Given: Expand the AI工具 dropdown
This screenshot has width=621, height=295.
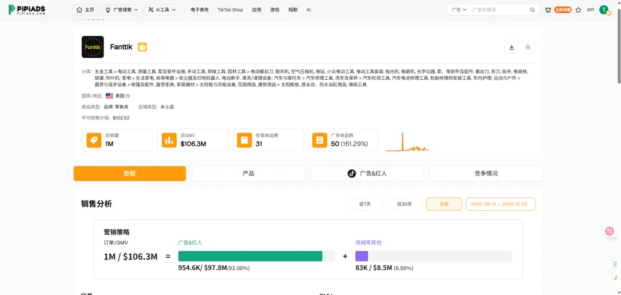Looking at the screenshot, I should point(163,10).
